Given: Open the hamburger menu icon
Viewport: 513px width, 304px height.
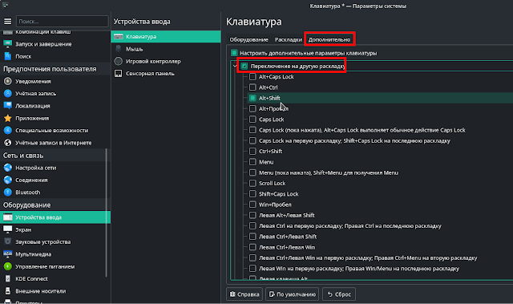Looking at the screenshot, I should click(7, 22).
